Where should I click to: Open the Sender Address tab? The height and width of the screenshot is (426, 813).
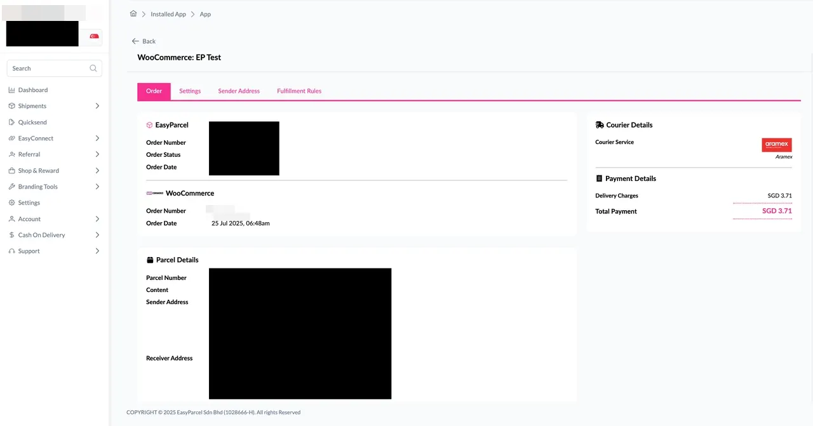[x=239, y=91]
